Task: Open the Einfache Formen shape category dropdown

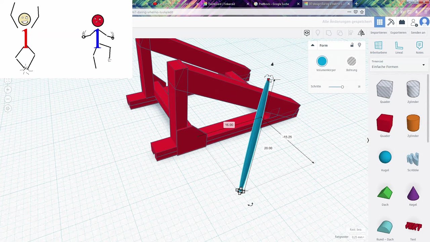Action: coord(398,65)
